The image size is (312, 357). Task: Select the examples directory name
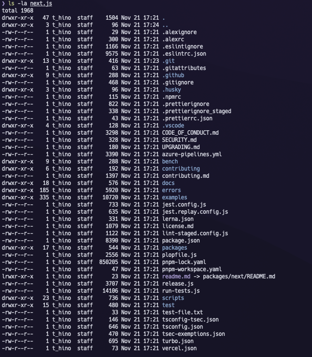coord(175,197)
